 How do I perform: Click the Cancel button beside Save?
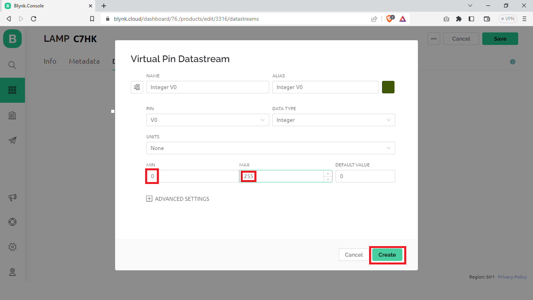click(x=461, y=39)
